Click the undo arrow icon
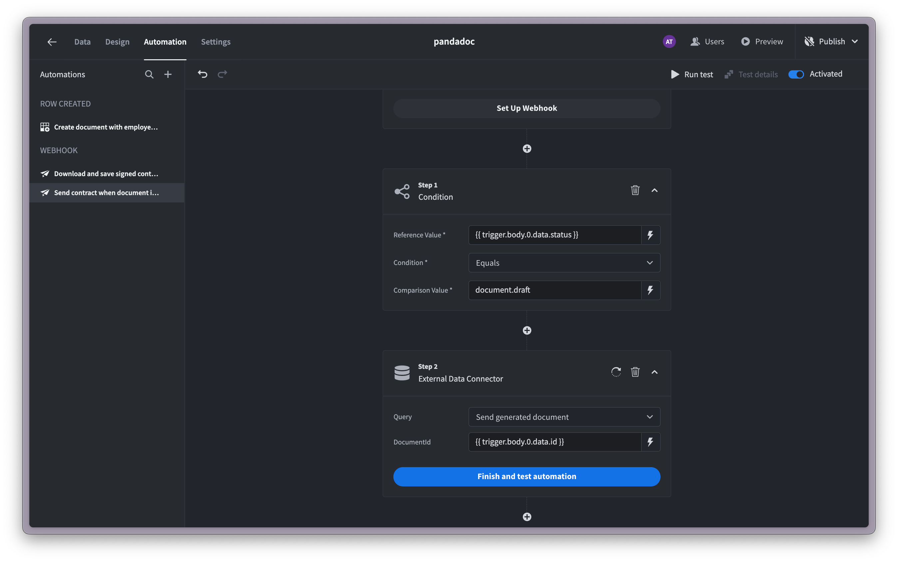 (202, 74)
